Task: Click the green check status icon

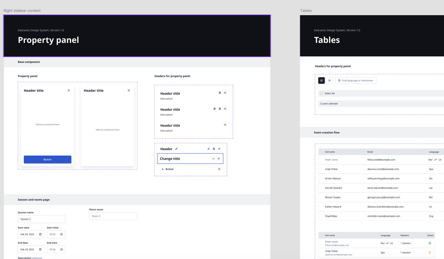Action: [430, 243]
